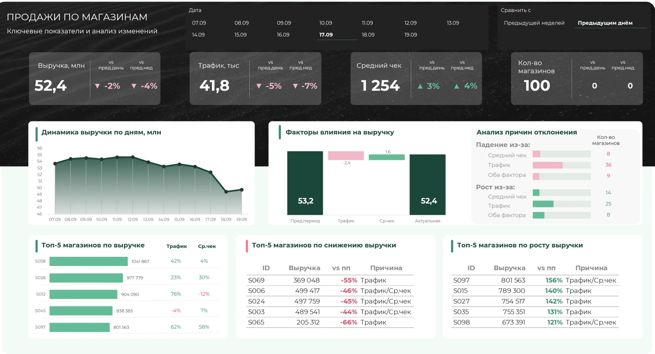Choose 10.09 in the Дата filter

pos(326,23)
